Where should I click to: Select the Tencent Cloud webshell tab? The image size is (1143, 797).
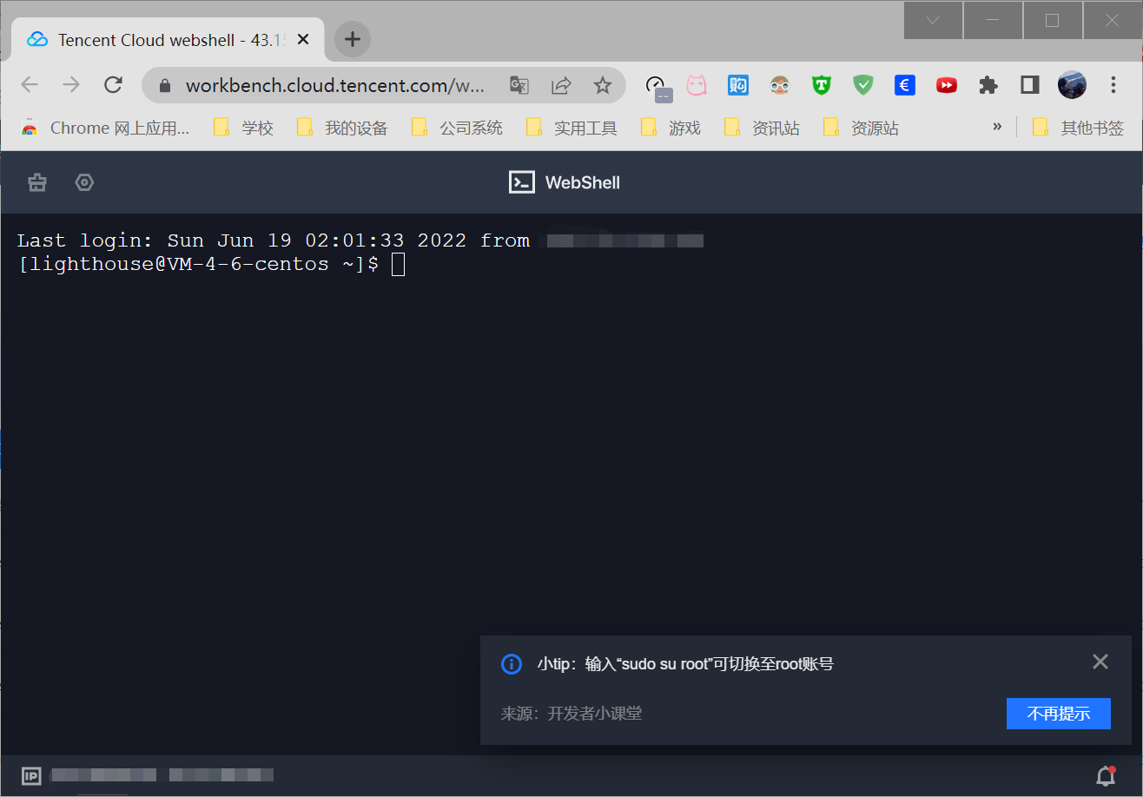coord(168,39)
